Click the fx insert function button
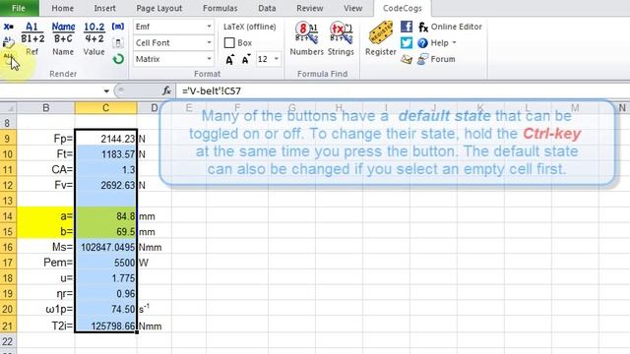 [x=166, y=90]
